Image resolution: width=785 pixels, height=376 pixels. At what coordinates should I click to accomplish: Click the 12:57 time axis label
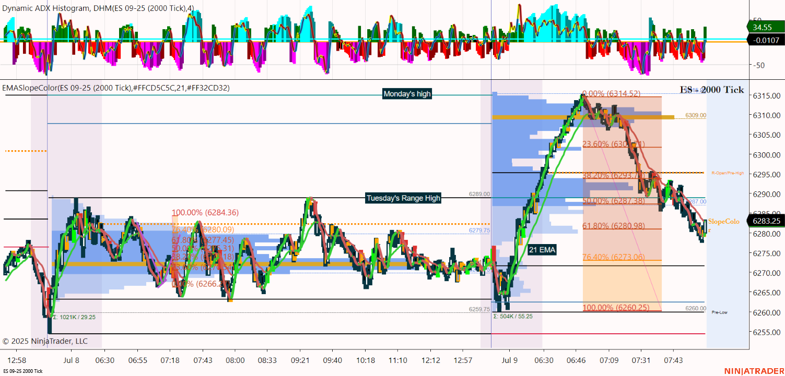click(x=463, y=360)
